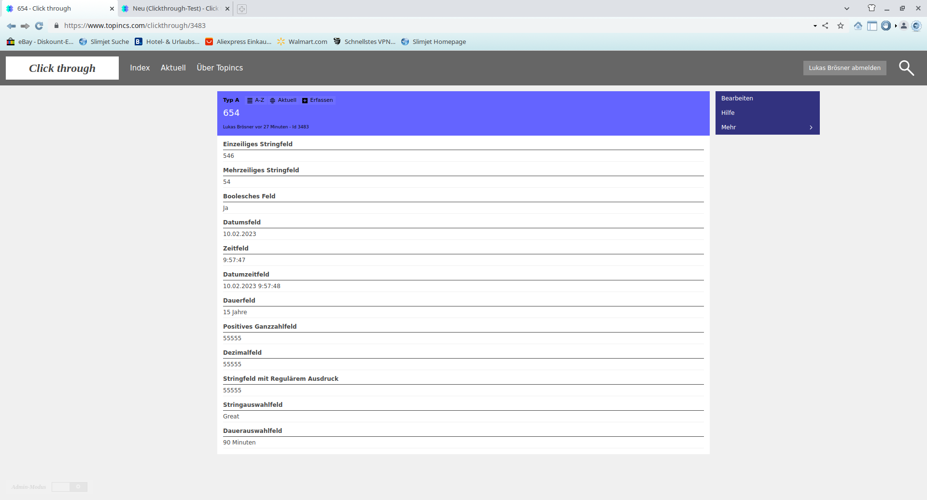
Task: Open the sidebar panel layout icon
Action: 872,26
